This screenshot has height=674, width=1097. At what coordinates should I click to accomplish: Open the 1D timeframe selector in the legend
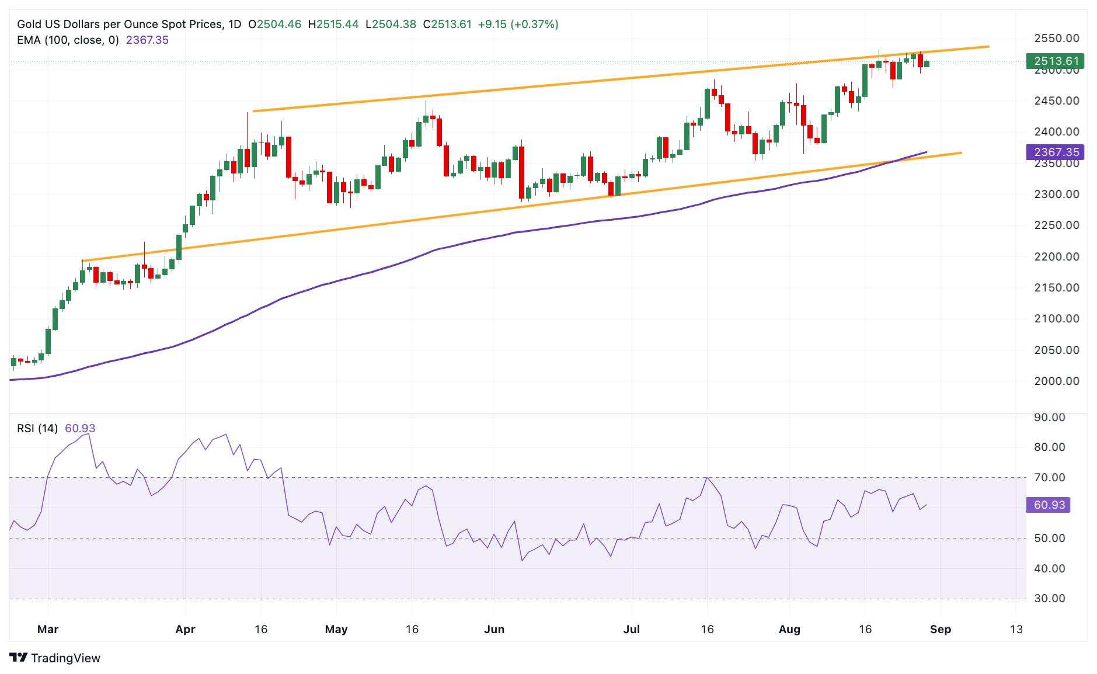coord(236,25)
